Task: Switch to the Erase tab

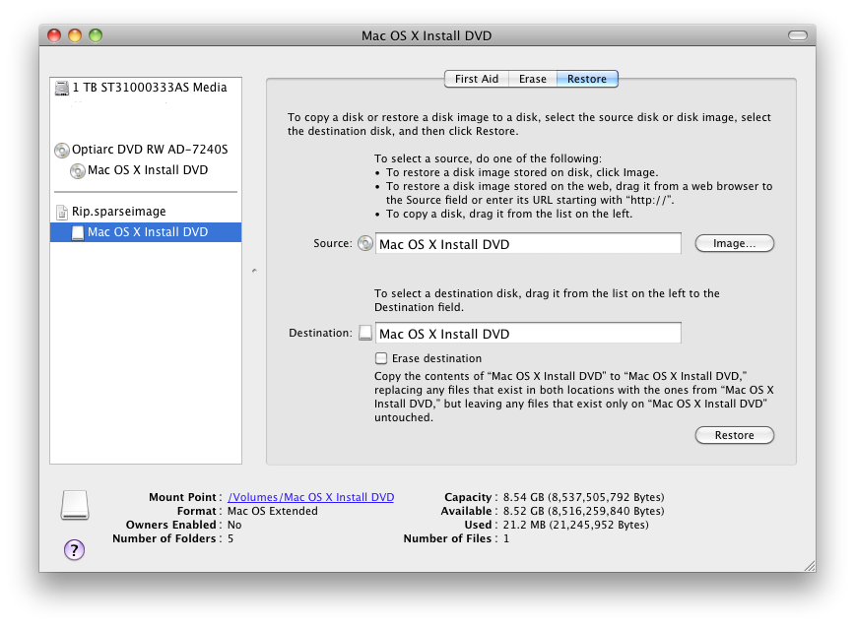Action: [533, 79]
